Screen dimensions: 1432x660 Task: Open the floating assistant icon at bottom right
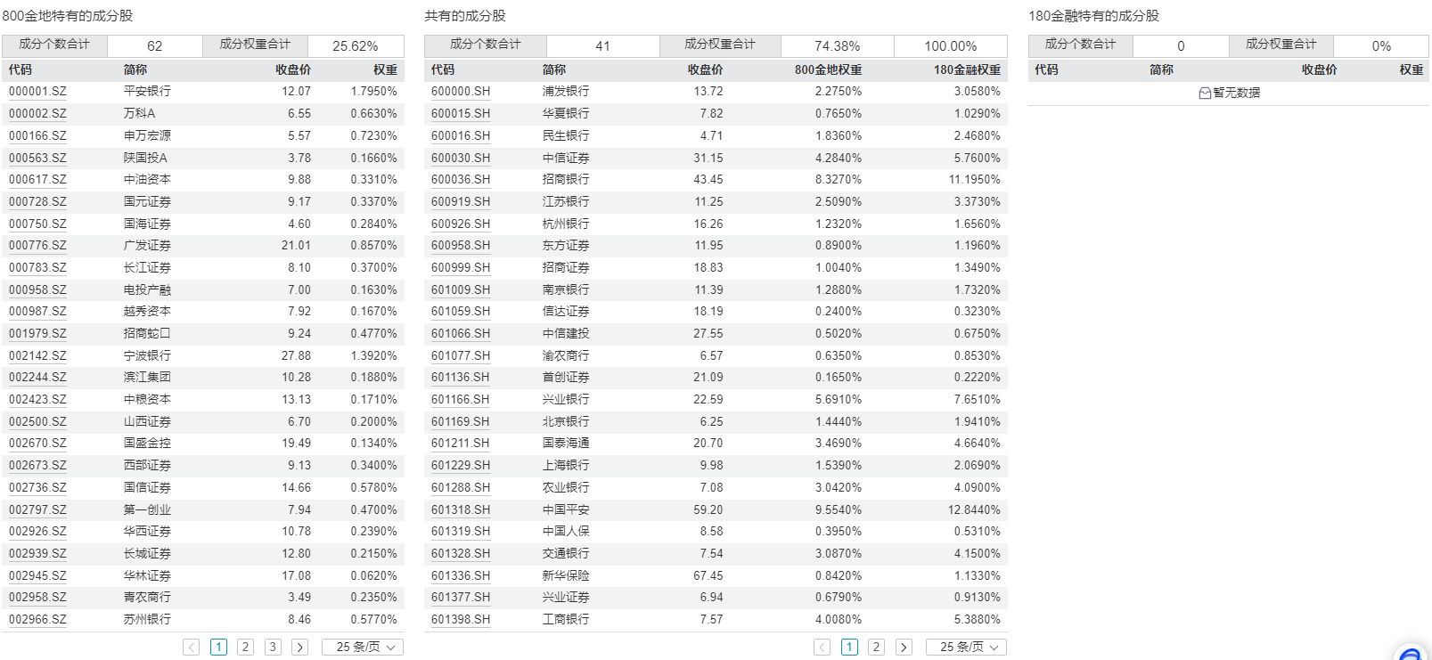[1412, 654]
